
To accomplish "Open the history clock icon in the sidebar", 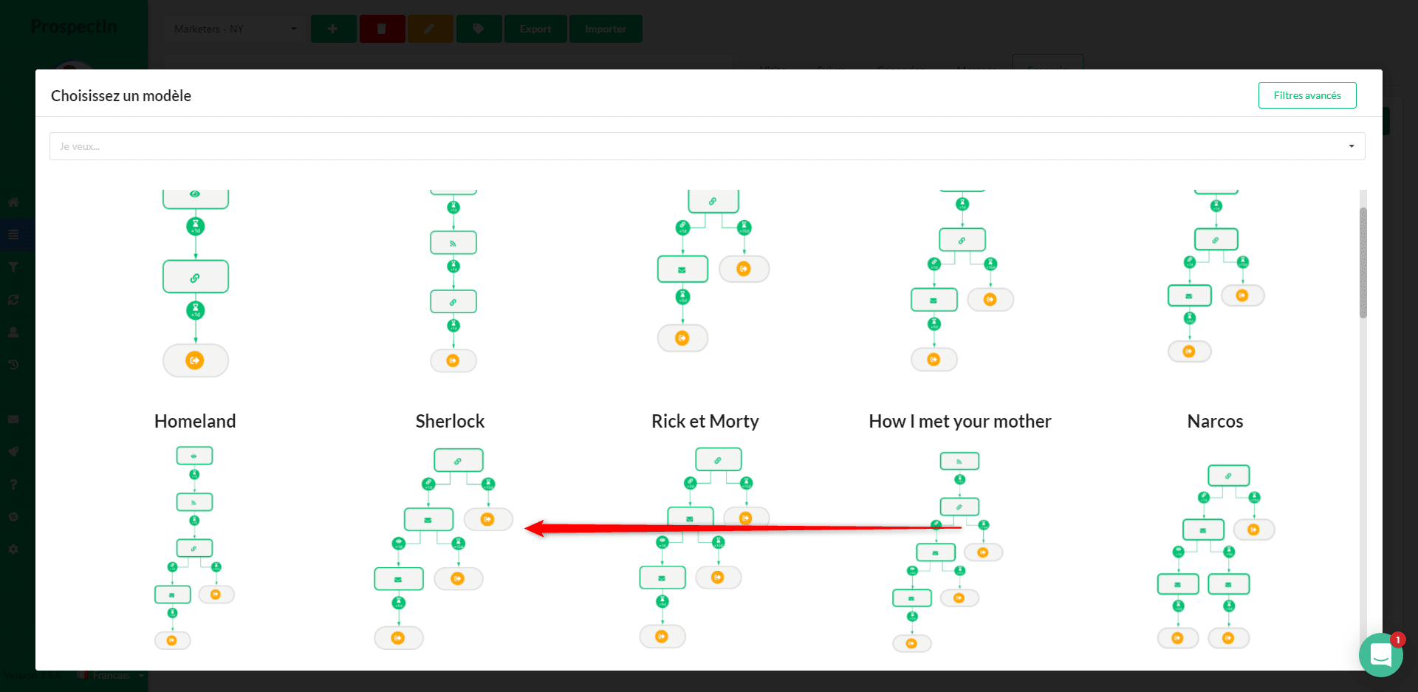I will coord(13,364).
